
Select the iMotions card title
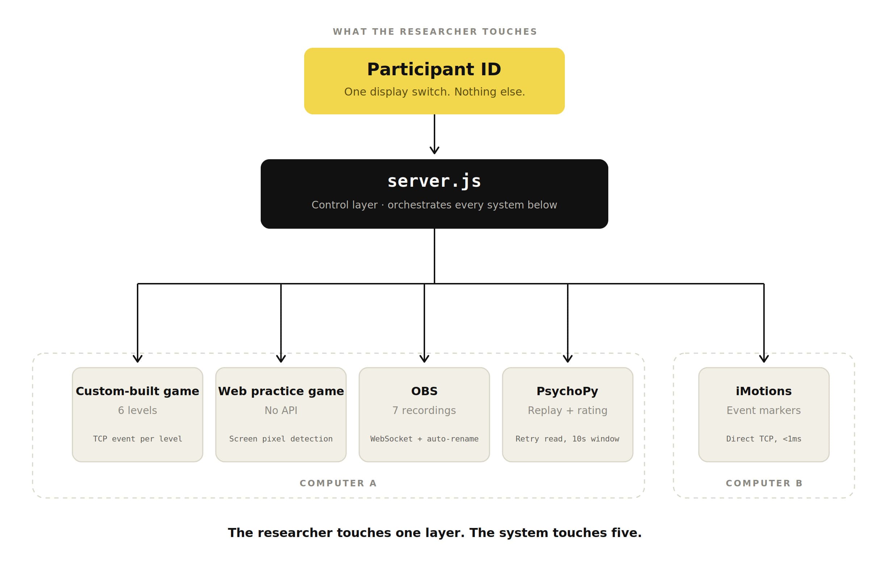coord(764,391)
